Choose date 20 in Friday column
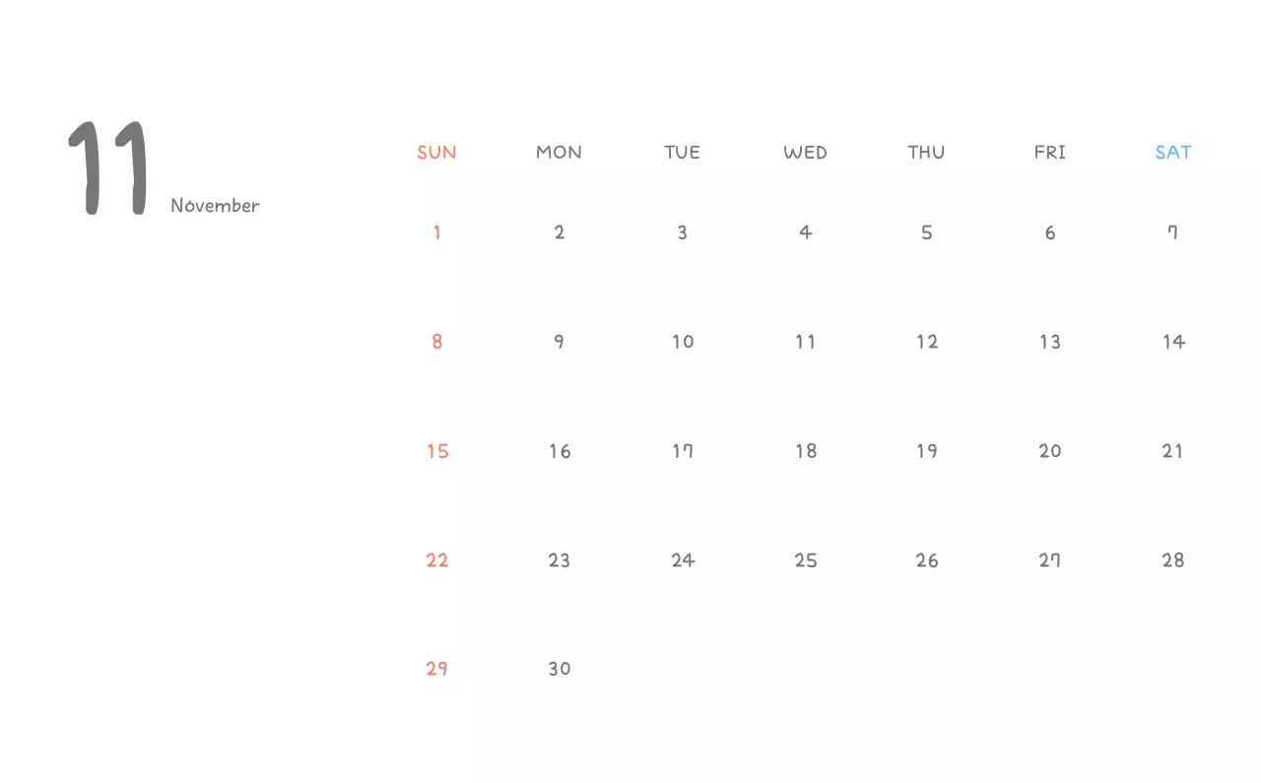This screenshot has height=783, width=1261. coord(1050,452)
